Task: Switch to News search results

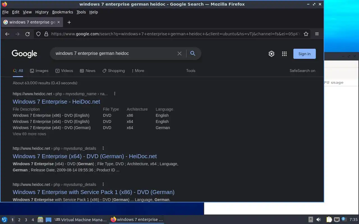Action: point(88,71)
